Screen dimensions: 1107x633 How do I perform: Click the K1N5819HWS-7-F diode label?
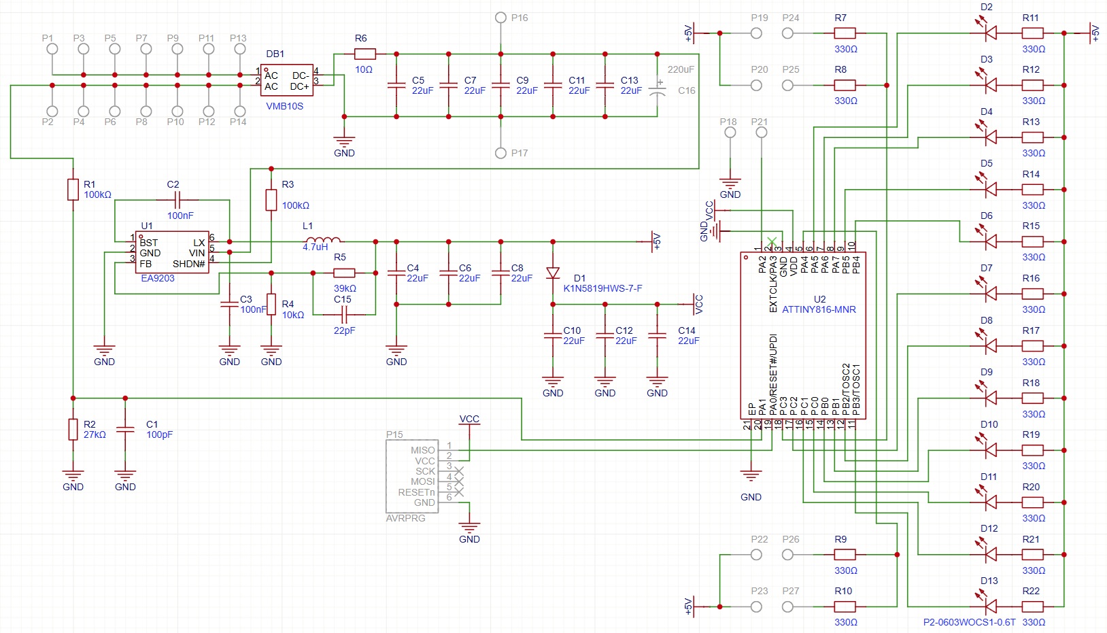[602, 288]
